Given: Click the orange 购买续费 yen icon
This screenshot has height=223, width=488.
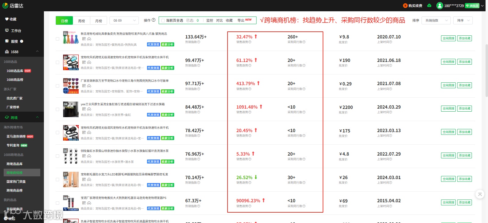Looking at the screenshot, I should click(x=405, y=5).
